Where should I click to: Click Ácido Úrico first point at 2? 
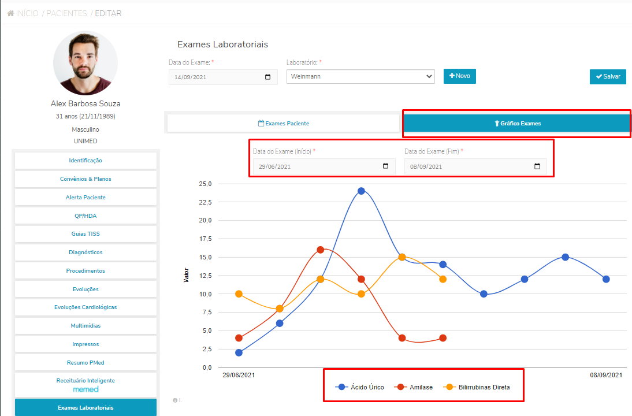239,352
